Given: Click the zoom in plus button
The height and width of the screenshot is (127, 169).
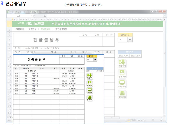Looking at the screenshot, I should tap(161, 120).
